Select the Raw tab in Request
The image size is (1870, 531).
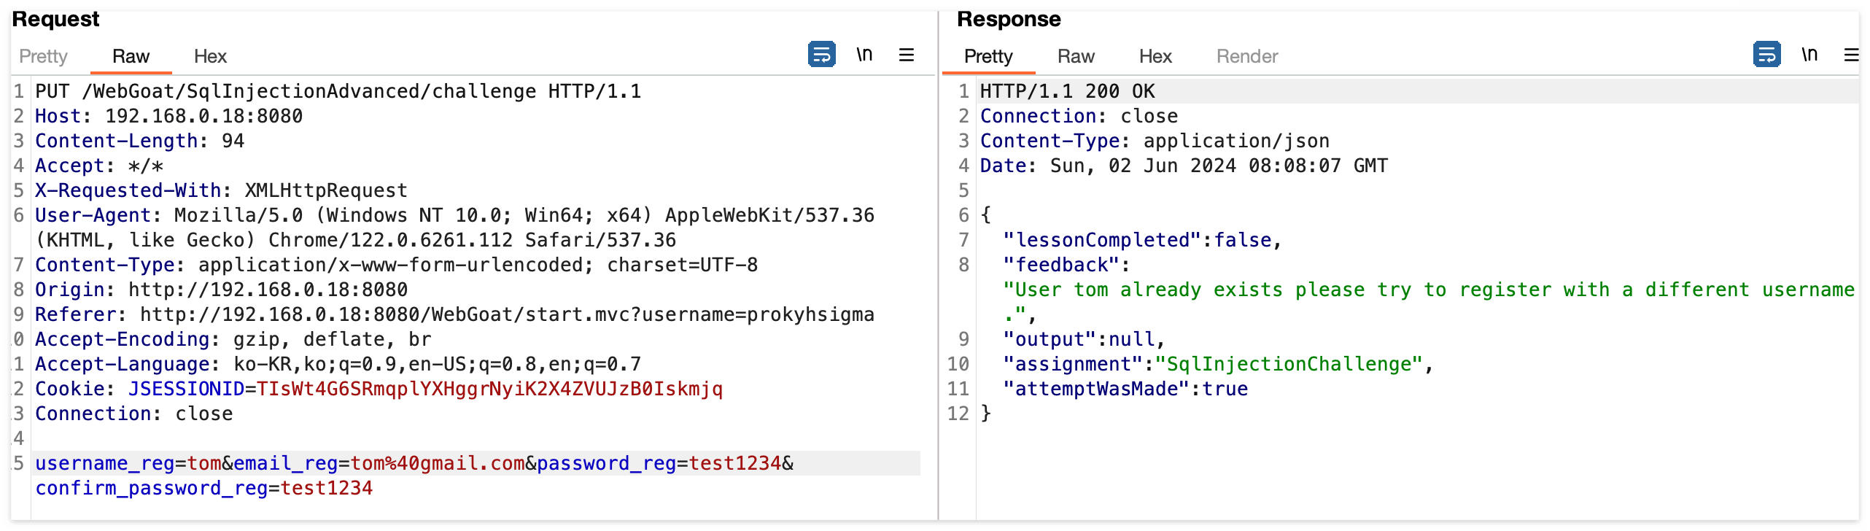click(x=131, y=56)
